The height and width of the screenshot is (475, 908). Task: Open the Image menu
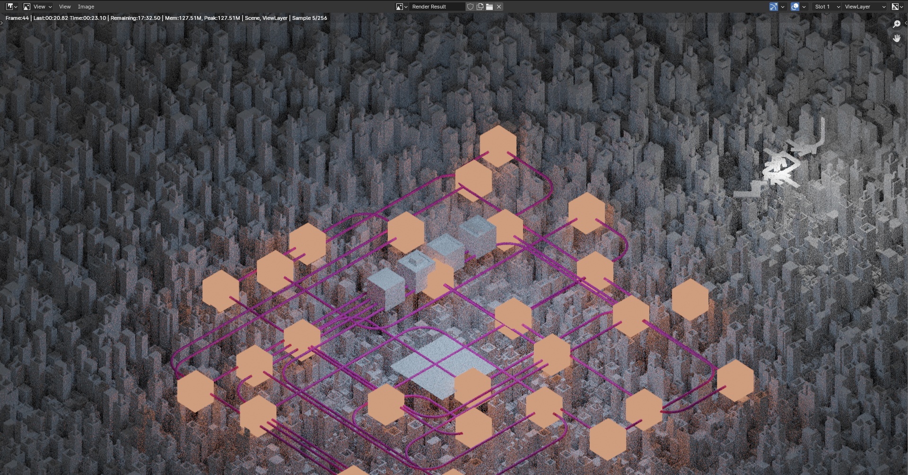coord(86,7)
